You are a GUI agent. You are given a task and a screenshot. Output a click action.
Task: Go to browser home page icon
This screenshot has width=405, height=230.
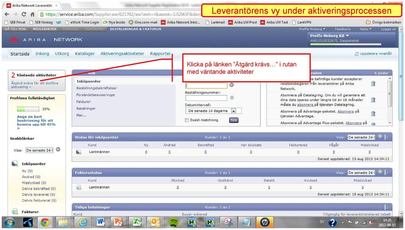pos(32,14)
